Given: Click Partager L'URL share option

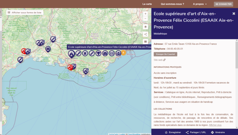Looking at the screenshot, I should [x=196, y=132].
